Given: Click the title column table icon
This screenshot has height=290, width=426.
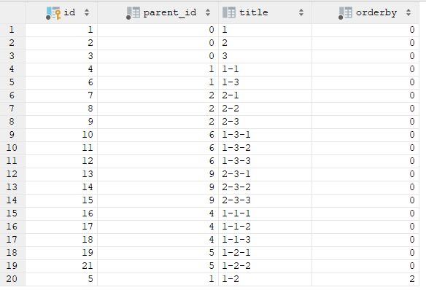Looking at the screenshot, I should (229, 12).
